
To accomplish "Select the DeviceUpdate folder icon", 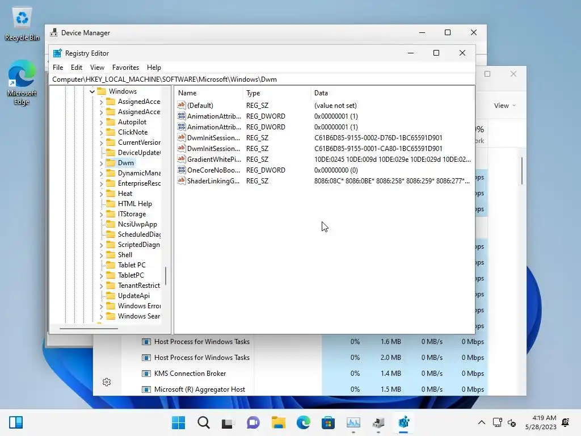I will [111, 152].
